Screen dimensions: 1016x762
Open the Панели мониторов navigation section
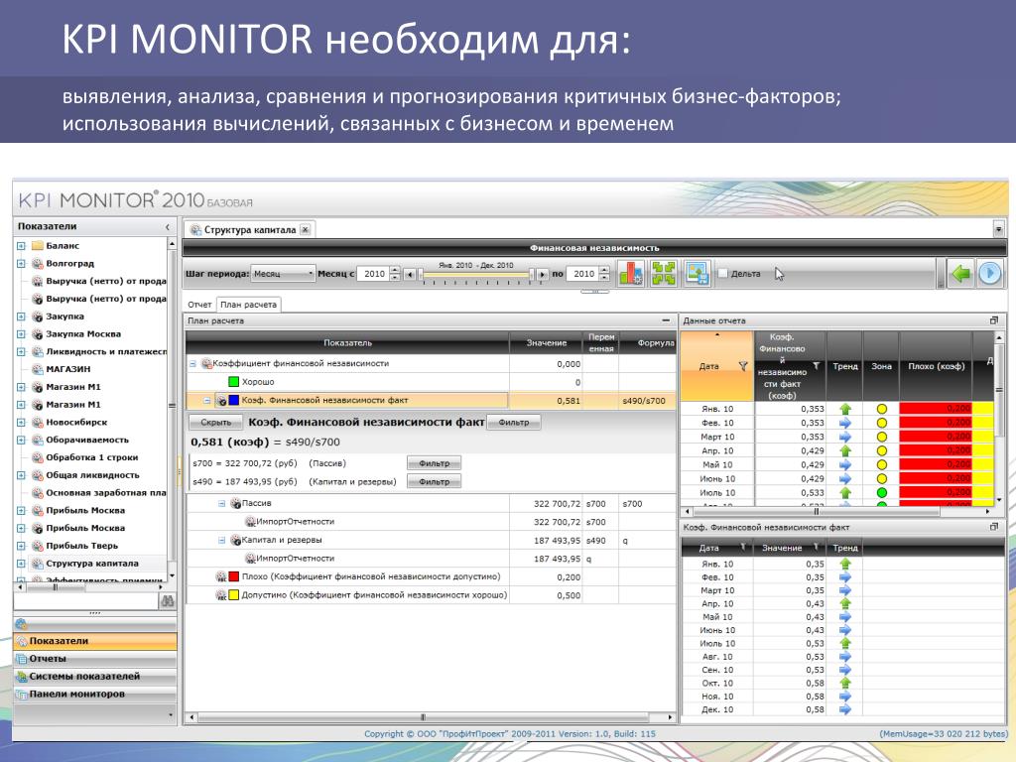pos(94,694)
